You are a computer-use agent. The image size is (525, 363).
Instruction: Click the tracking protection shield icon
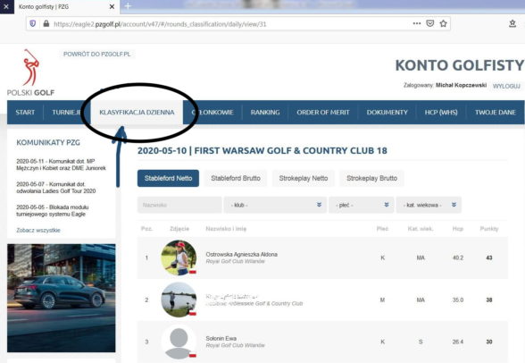33,24
